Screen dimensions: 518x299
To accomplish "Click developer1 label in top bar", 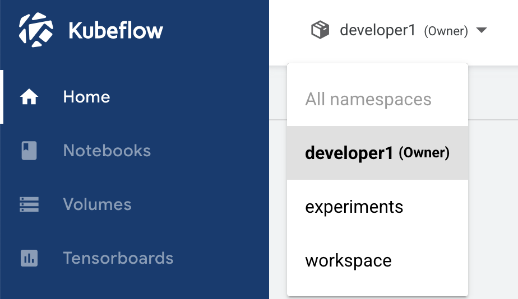I will (378, 30).
